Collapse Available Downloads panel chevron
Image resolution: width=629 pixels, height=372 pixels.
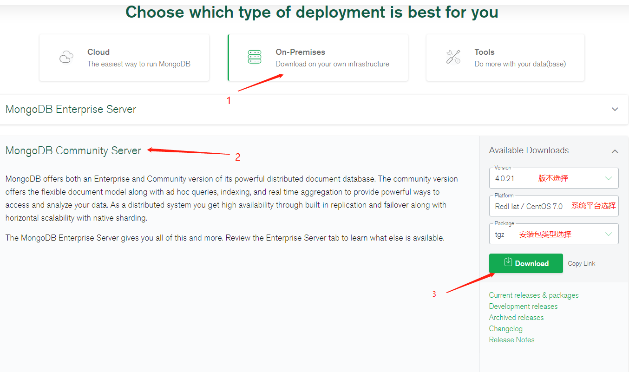615,151
